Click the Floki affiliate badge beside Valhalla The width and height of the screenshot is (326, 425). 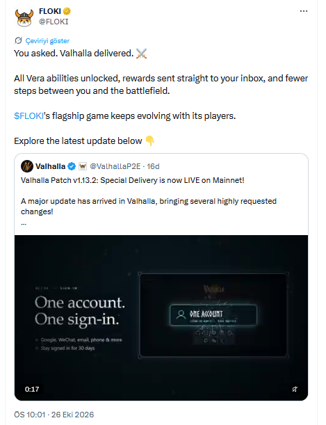tap(82, 166)
